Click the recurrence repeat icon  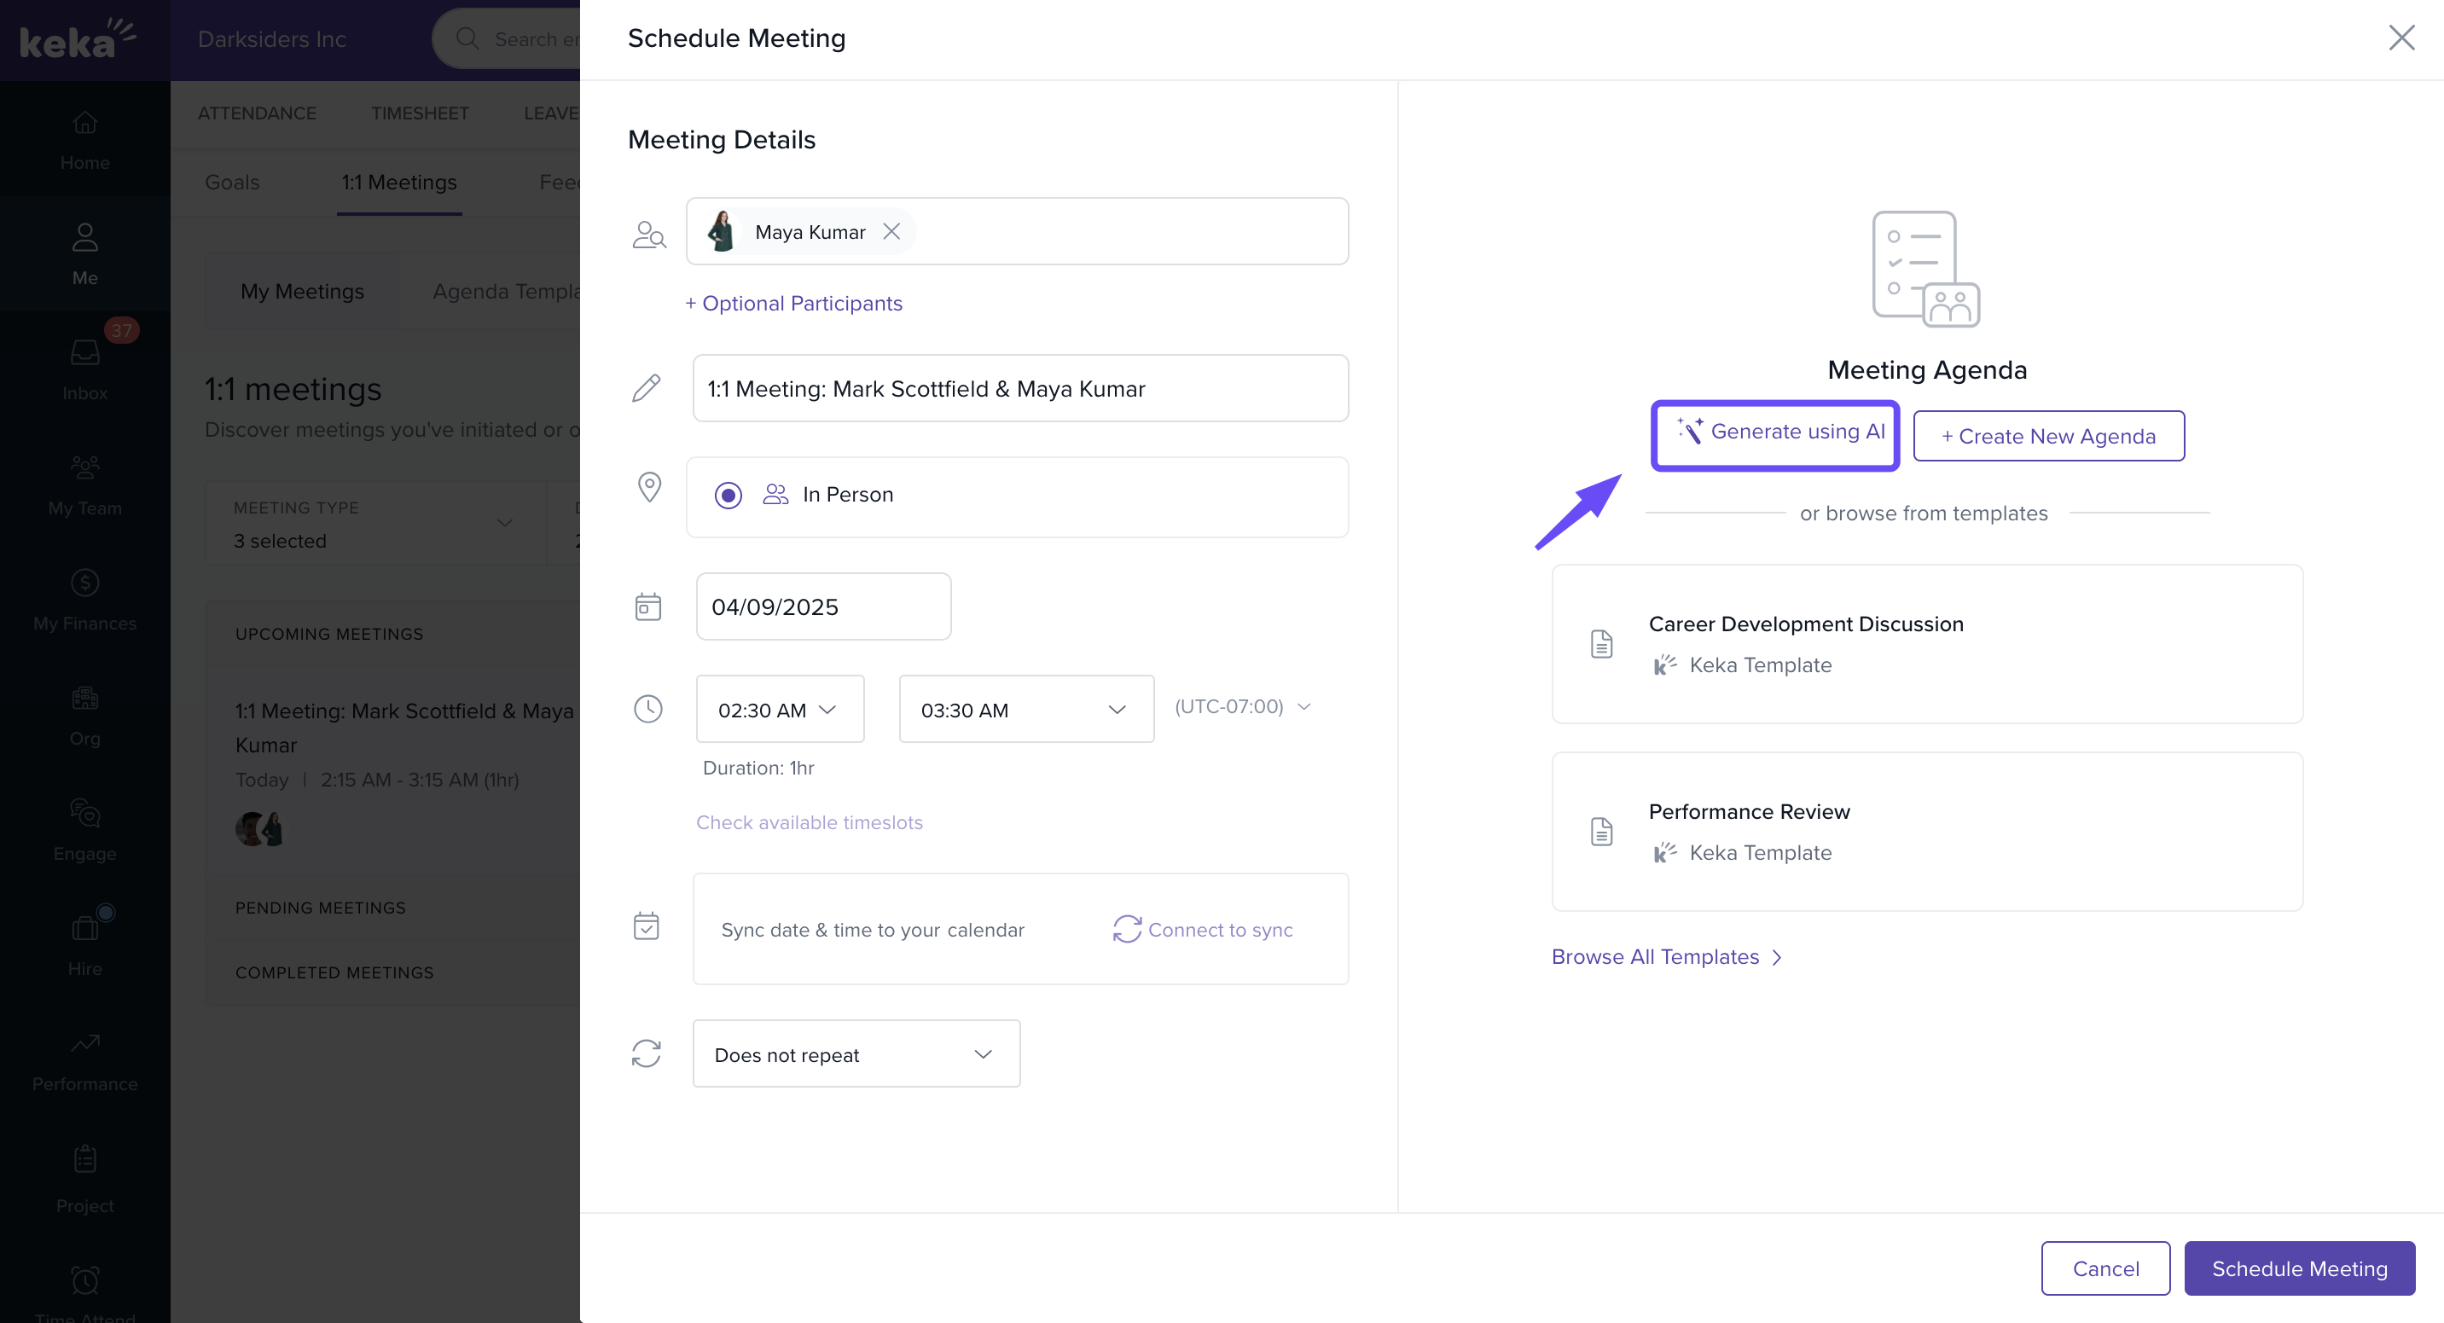(646, 1053)
